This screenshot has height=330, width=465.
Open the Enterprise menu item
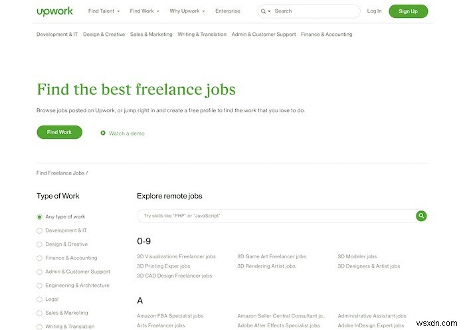(229, 11)
